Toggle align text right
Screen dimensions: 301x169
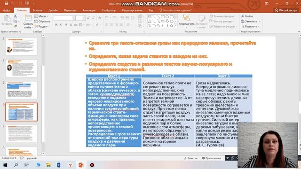click(116, 25)
